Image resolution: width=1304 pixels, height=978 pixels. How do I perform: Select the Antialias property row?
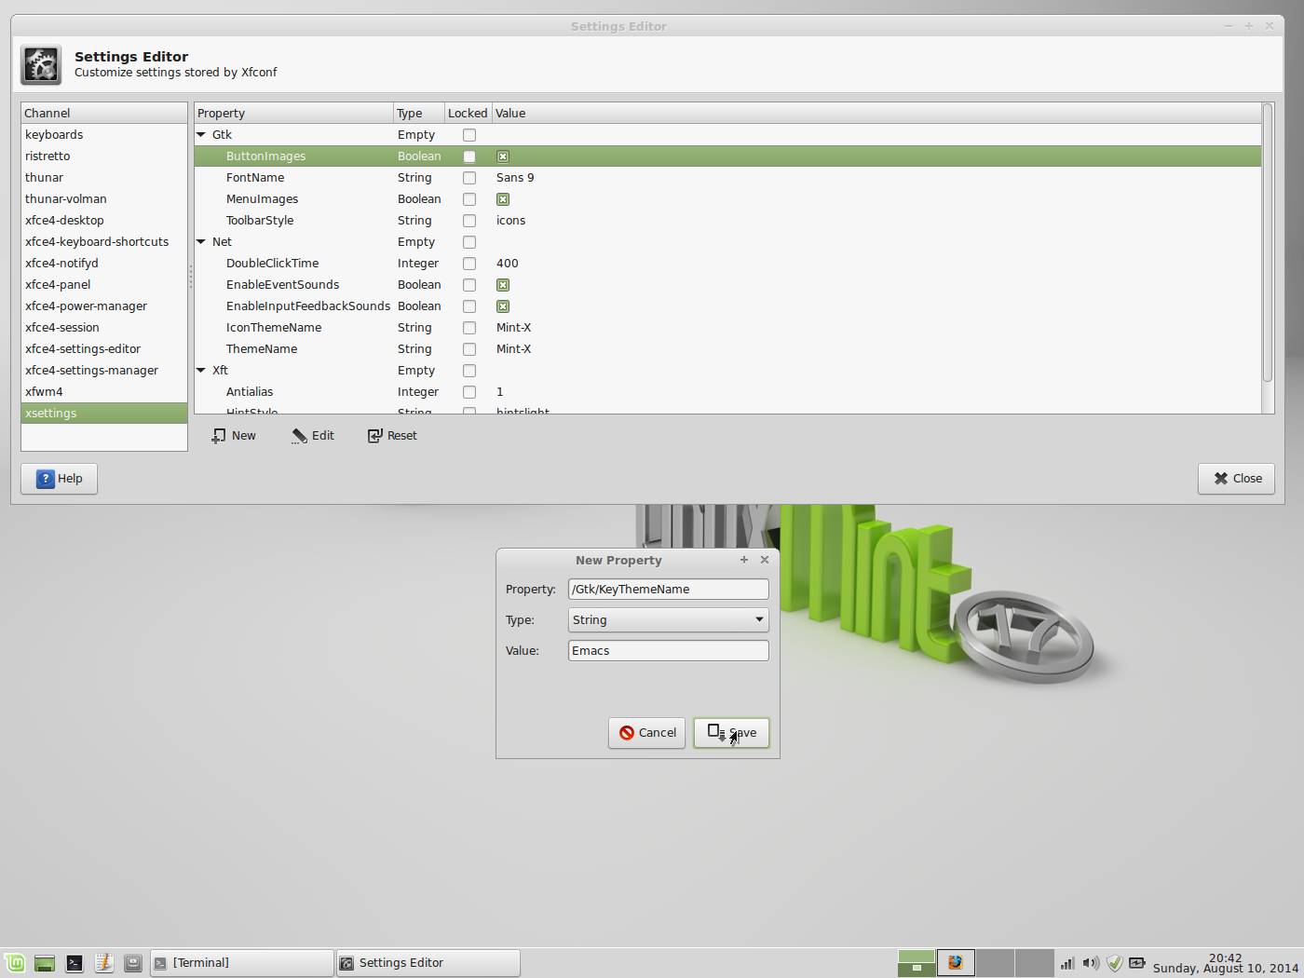point(727,392)
